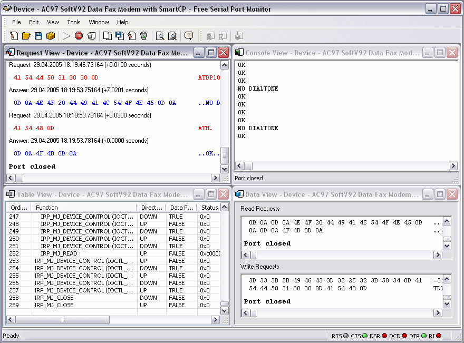Open the Tools menu
The height and width of the screenshot is (343, 464).
point(74,22)
